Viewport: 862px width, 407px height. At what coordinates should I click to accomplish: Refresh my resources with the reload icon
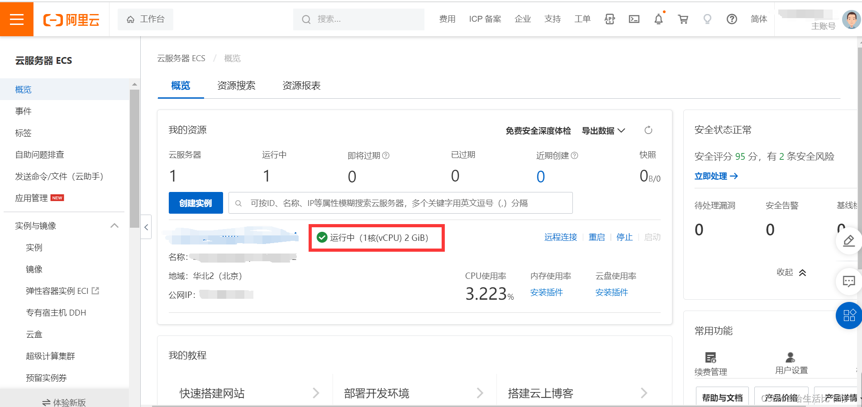click(648, 130)
